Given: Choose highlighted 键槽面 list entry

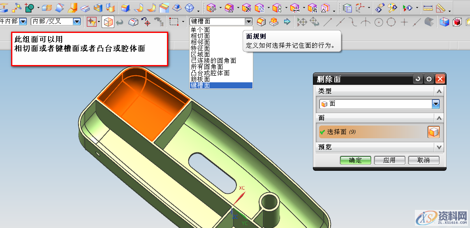Looking at the screenshot, I should tap(221, 86).
